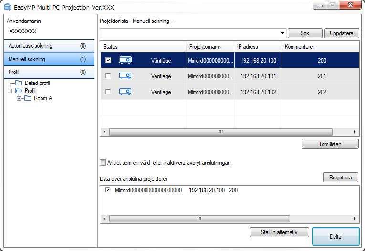365x251 pixels.
Task: Switch to Automatisk sökning tab
Action: tap(49, 46)
